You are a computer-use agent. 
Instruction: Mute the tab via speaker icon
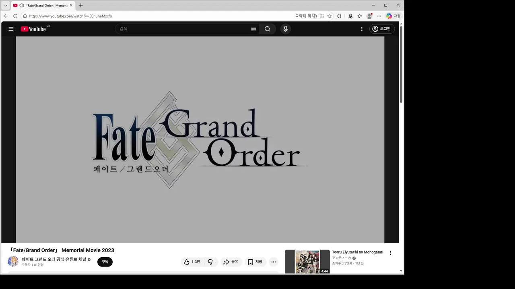point(21,5)
